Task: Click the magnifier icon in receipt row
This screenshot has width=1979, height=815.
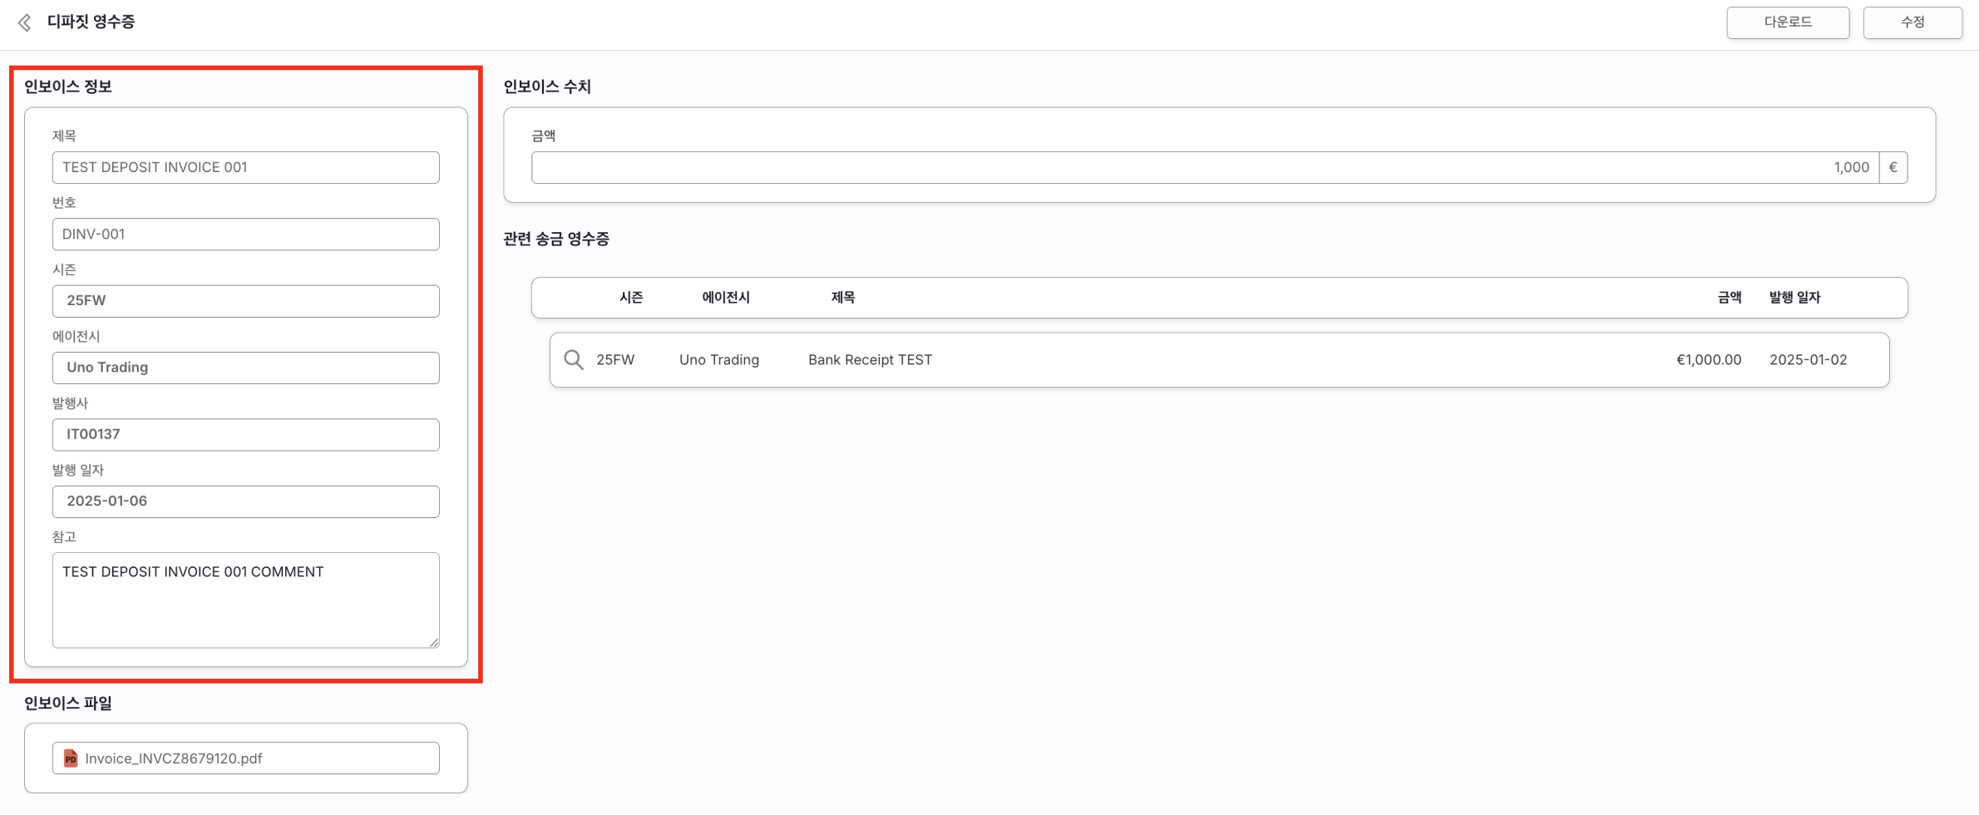Action: 573,359
